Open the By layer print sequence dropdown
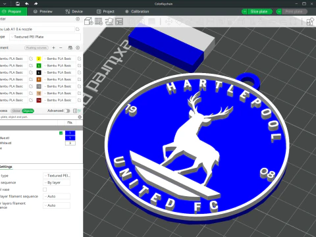The height and width of the screenshot is (237, 316). pos(57,182)
